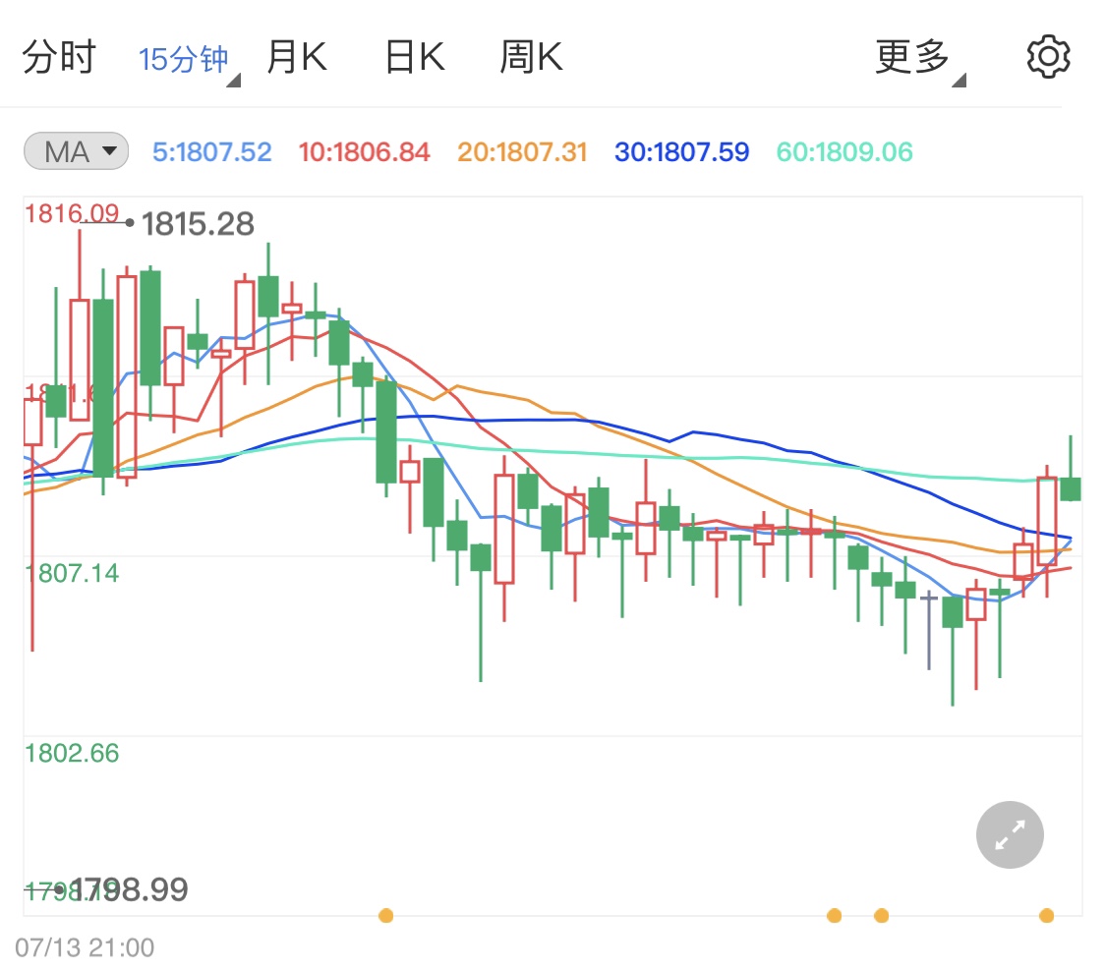Open the 更多 dropdown menu
The height and width of the screenshot is (970, 1106).
point(918,59)
